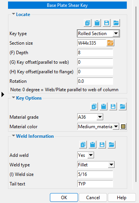This screenshot has height=203, width=139.
Task: Click the save icon in Key Options section
Action: [x=113, y=106]
